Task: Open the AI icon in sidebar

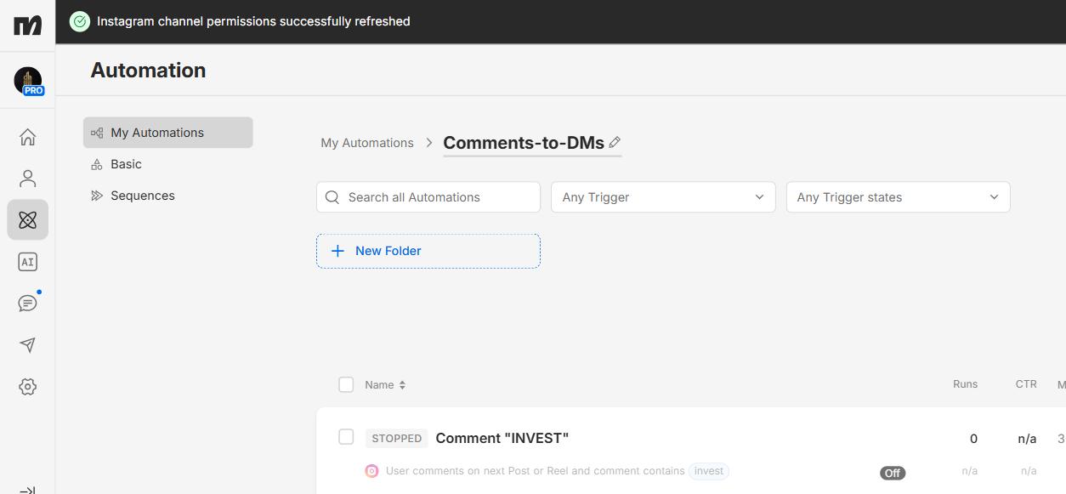Action: coord(27,262)
